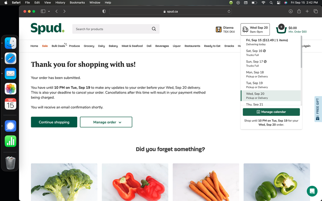Open the Free Gift side tab
The height and width of the screenshot is (201, 322).
[318, 109]
